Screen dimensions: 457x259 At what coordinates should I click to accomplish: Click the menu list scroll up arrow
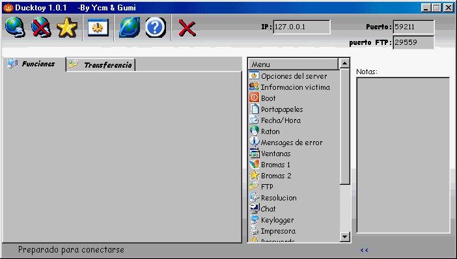pos(345,63)
